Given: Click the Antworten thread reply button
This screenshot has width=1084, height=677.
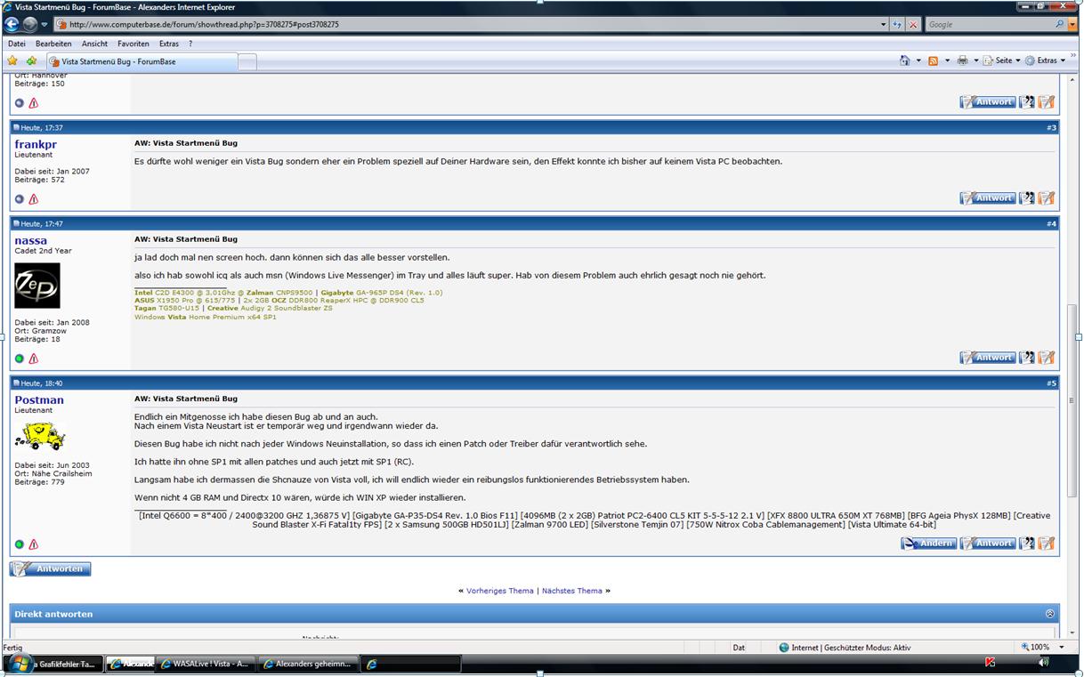Looking at the screenshot, I should [51, 568].
